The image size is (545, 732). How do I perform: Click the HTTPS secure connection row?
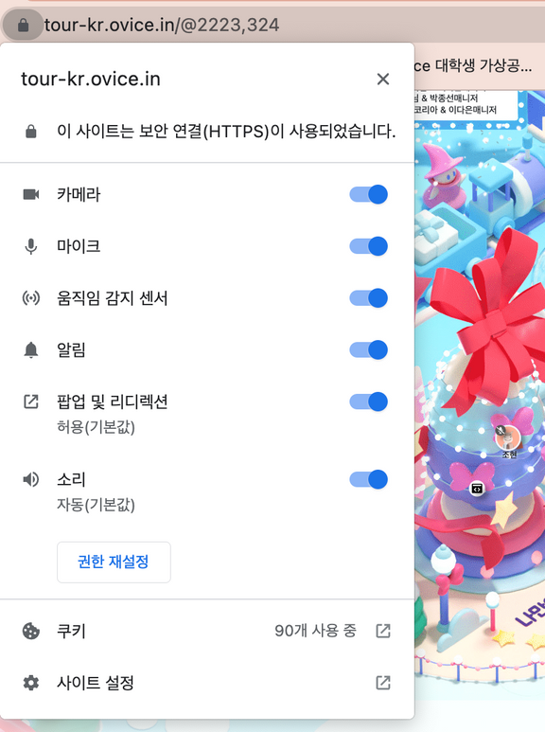[207, 132]
